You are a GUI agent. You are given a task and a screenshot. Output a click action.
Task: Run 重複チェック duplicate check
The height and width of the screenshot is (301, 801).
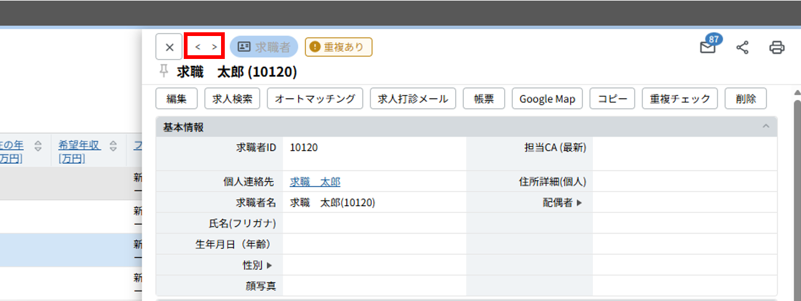pos(680,99)
